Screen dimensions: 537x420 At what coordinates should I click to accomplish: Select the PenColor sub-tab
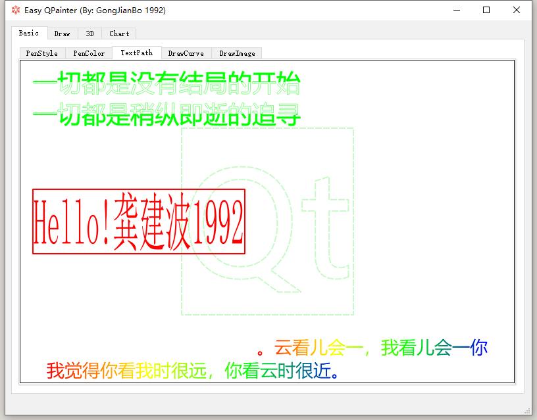89,53
